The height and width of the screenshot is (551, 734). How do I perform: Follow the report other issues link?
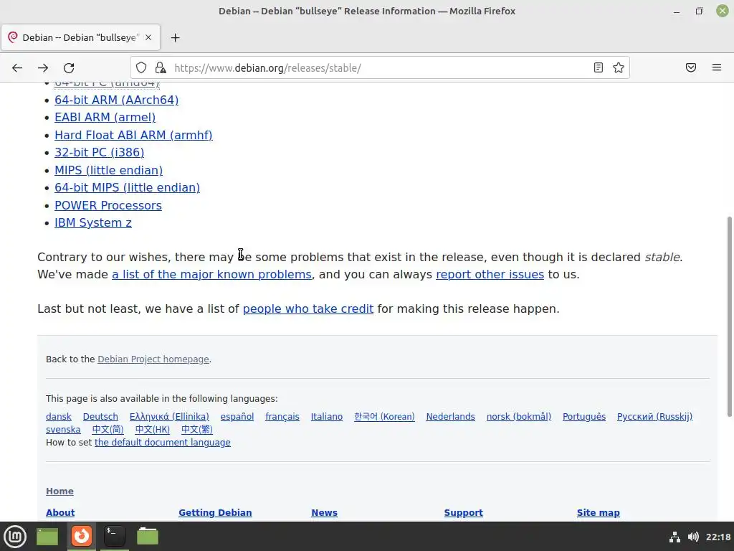point(490,275)
